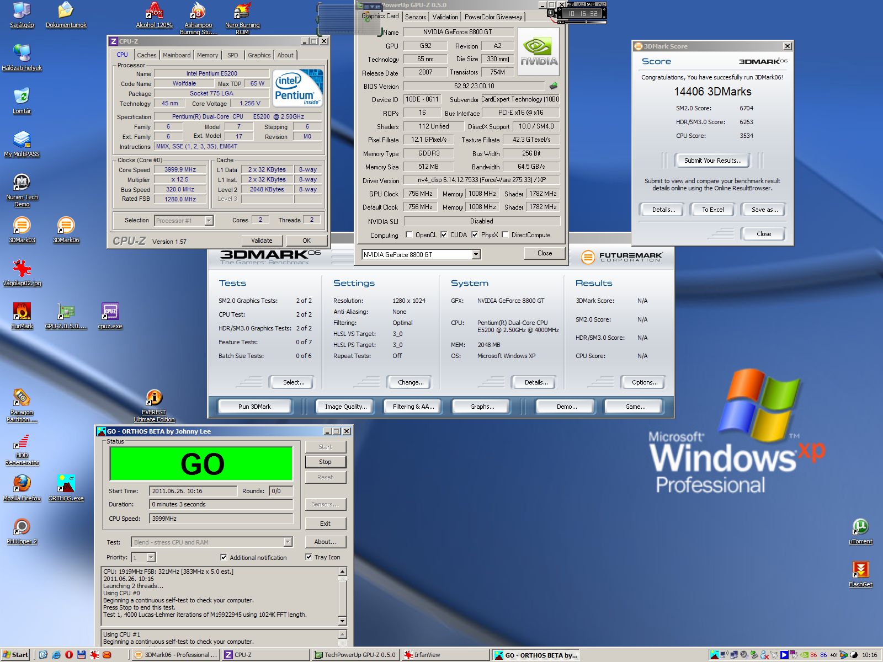Click the CPU Speed field in Orthos

tap(221, 519)
